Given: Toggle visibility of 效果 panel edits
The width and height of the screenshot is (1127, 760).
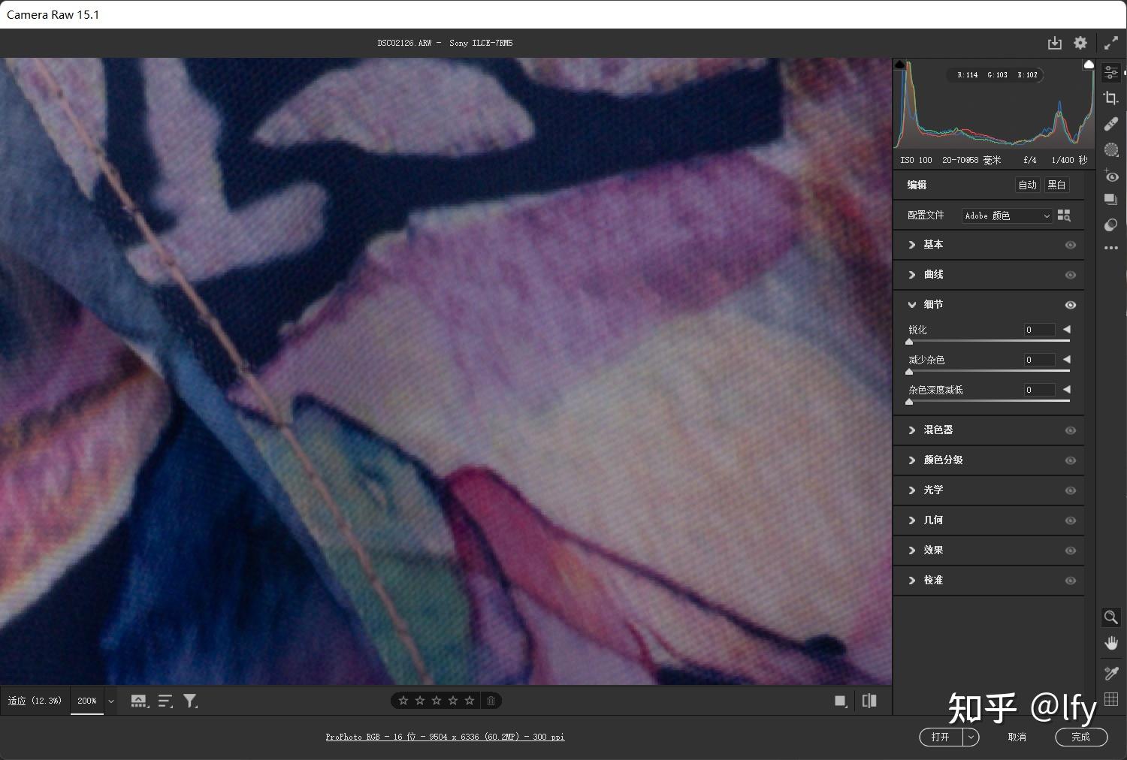Looking at the screenshot, I should [x=1071, y=550].
